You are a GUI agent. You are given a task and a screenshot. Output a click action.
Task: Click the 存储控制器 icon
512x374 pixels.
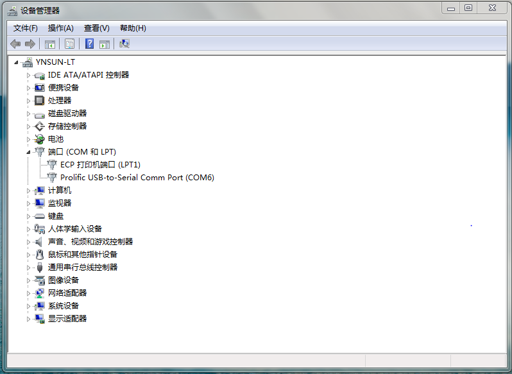tap(40, 126)
